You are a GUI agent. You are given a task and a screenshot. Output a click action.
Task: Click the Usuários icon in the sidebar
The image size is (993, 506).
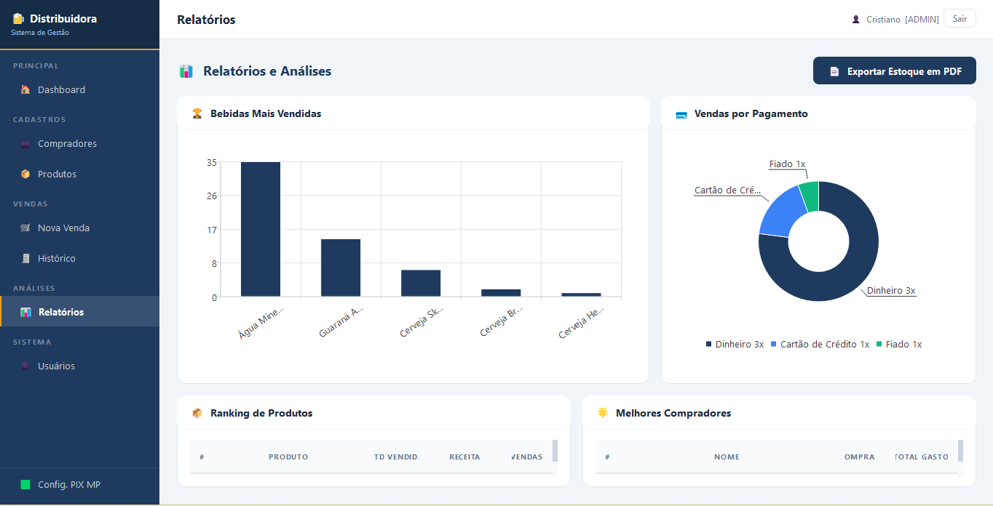click(25, 366)
